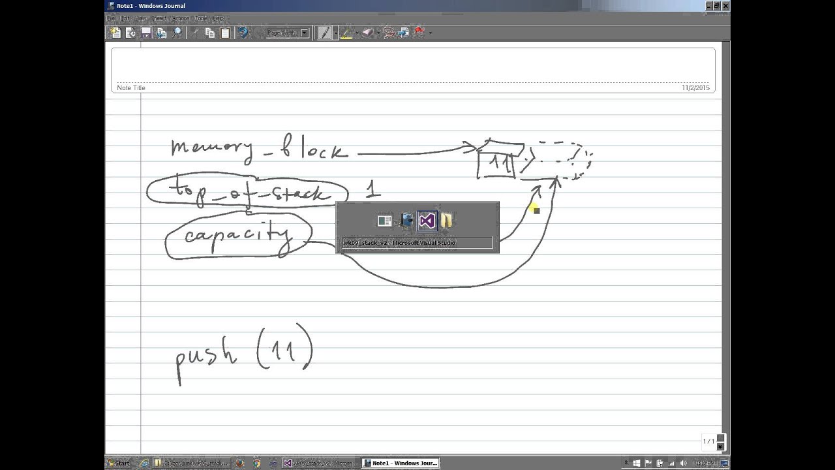Click the Chrome icon on taskbar
The height and width of the screenshot is (470, 835).
tap(256, 463)
